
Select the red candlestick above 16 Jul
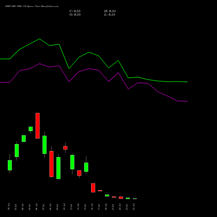point(93,188)
